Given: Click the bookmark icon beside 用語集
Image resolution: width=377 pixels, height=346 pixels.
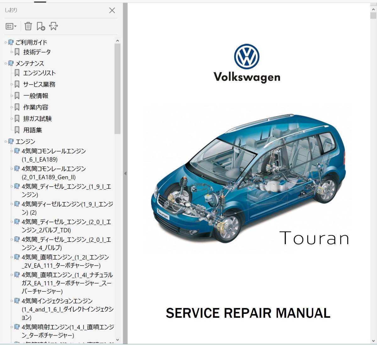Looking at the screenshot, I should pyautogui.click(x=17, y=130).
